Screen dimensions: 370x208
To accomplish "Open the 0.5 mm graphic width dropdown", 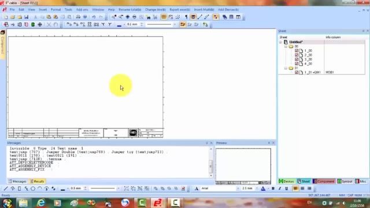I will (85, 188).
